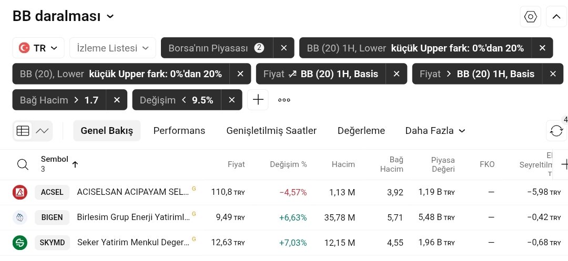This screenshot has width=568, height=261.
Task: Switch to the table view layout
Action: pos(23,131)
